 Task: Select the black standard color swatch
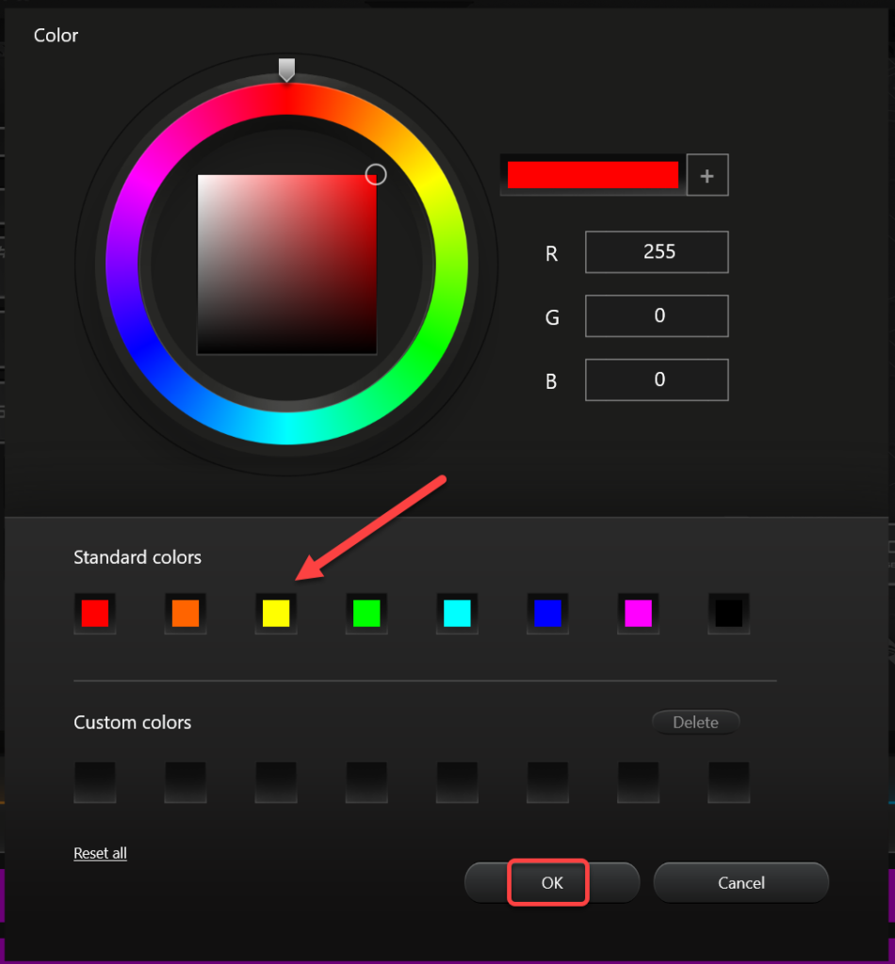(x=728, y=612)
